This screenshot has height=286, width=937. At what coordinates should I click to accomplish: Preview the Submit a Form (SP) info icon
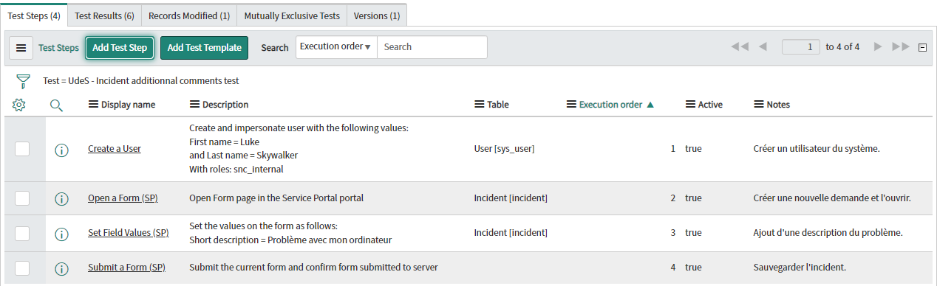click(62, 268)
